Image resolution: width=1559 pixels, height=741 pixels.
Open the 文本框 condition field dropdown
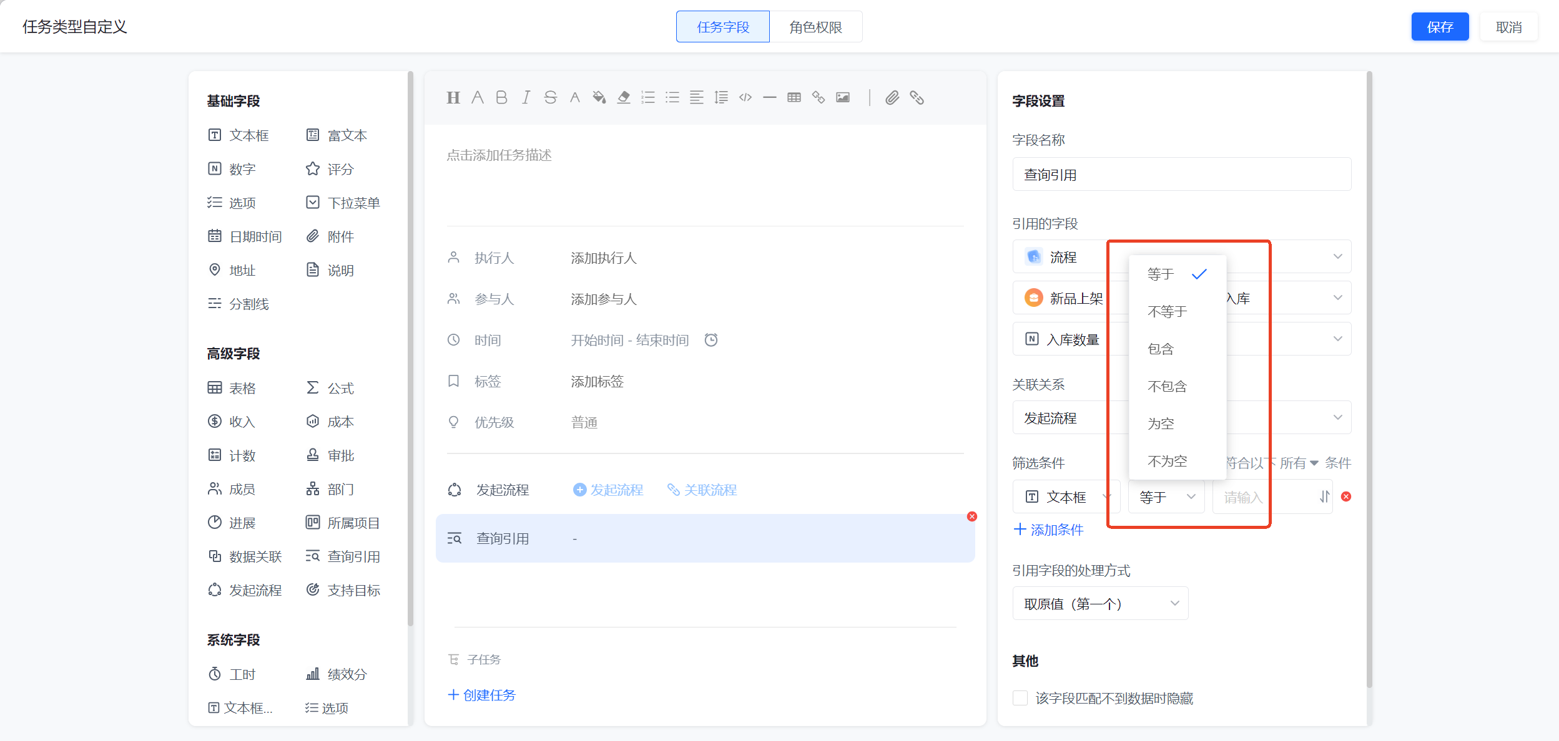click(x=1066, y=496)
